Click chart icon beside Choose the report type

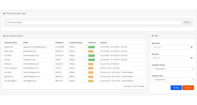coord(4,13)
